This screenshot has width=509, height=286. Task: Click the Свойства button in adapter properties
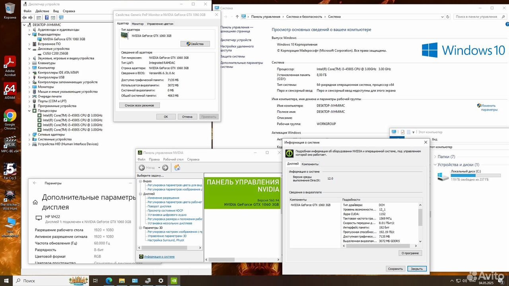point(195,44)
